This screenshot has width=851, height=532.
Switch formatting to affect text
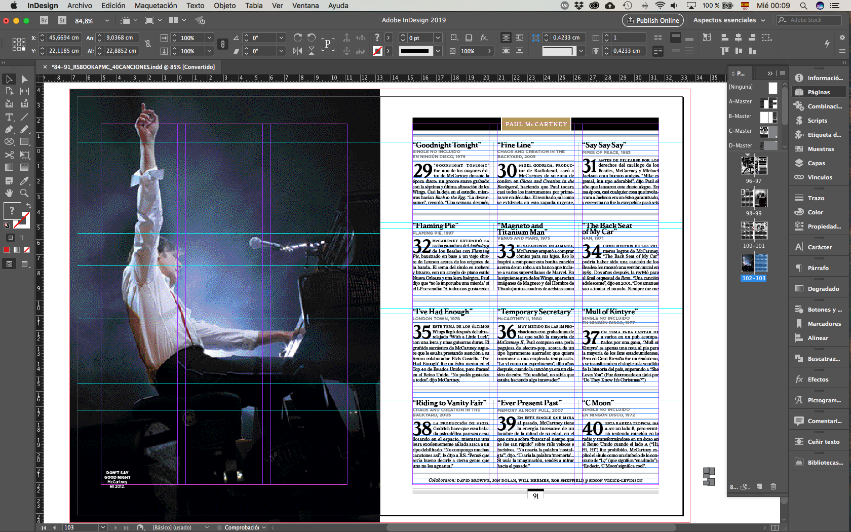click(22, 238)
